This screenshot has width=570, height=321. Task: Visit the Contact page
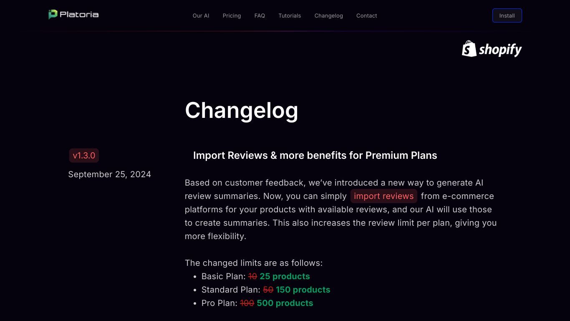tap(366, 15)
